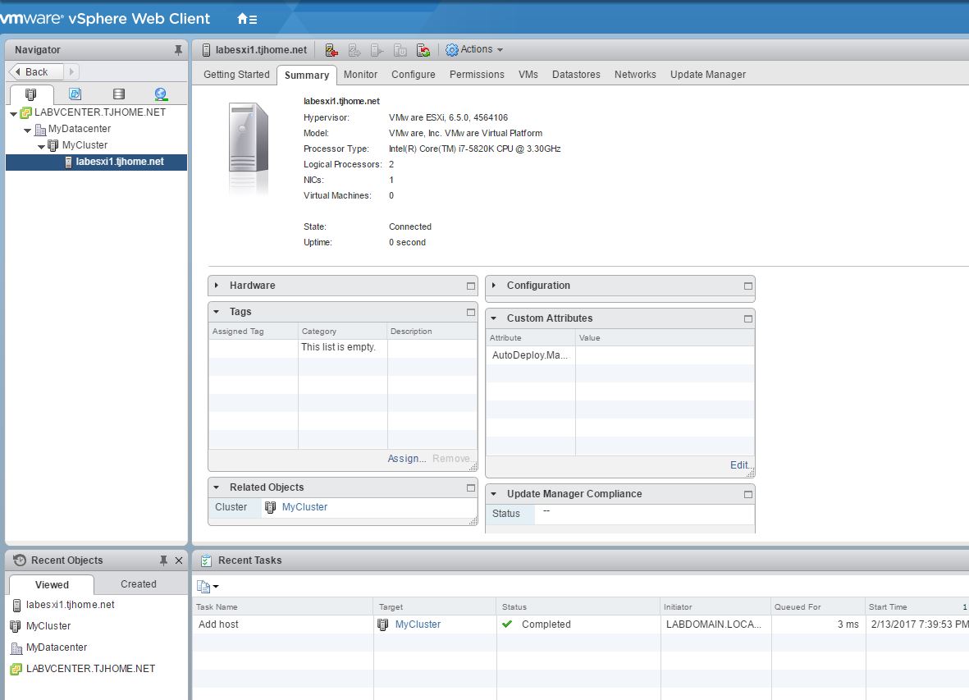Open labesxi1.tjhome.net in Recent Objects
This screenshot has width=969, height=700.
tap(71, 605)
